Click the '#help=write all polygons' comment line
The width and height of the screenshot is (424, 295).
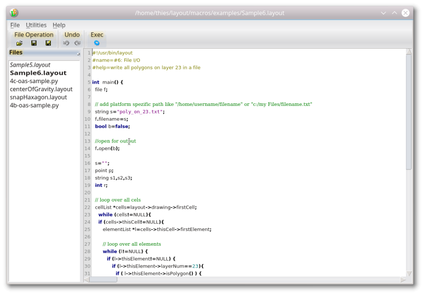pyautogui.click(x=146, y=68)
